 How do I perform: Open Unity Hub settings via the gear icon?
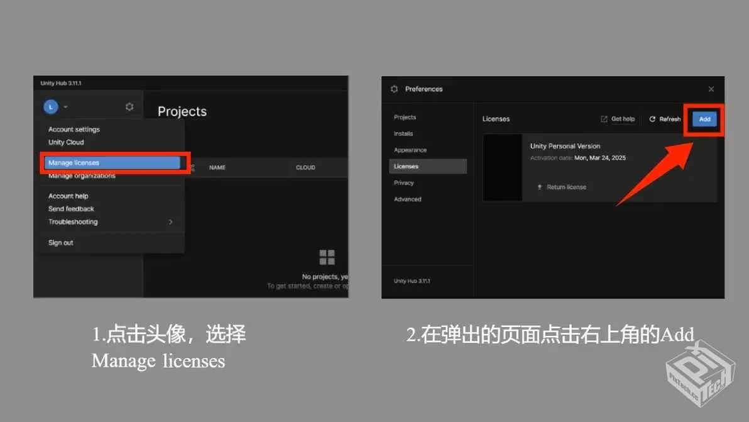click(x=129, y=106)
